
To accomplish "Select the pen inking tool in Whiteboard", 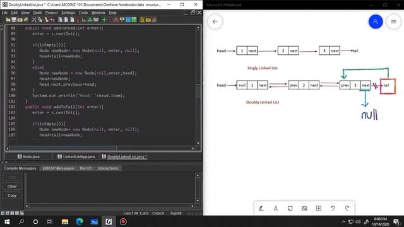I will [x=261, y=208].
